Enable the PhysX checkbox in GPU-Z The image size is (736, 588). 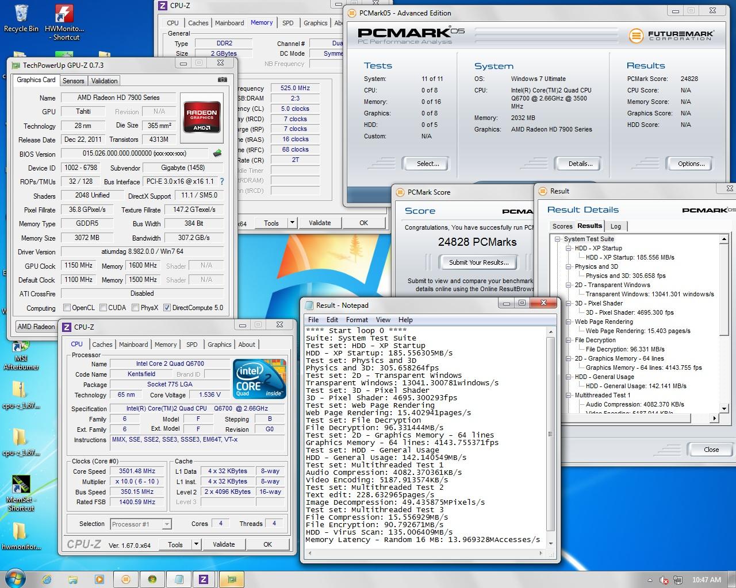(135, 308)
